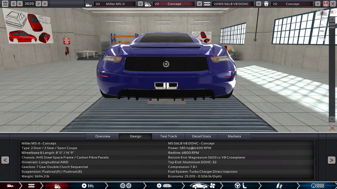This screenshot has width=337, height=189.
Task: Open the Detail Stats tab
Action: [x=201, y=136]
